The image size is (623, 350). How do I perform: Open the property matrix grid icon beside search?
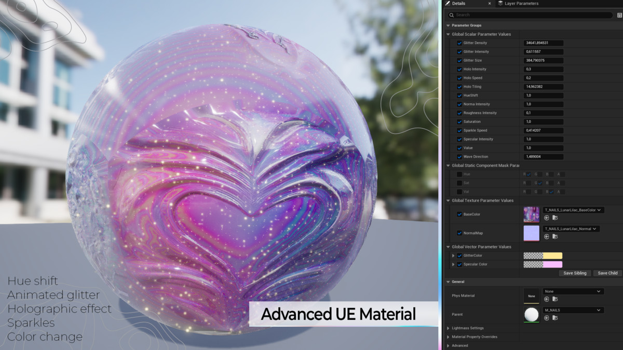coord(619,15)
